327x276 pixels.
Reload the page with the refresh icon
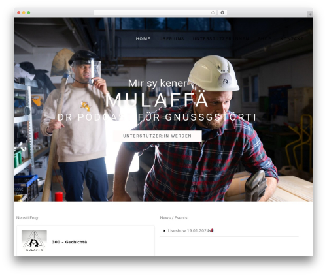(x=213, y=12)
